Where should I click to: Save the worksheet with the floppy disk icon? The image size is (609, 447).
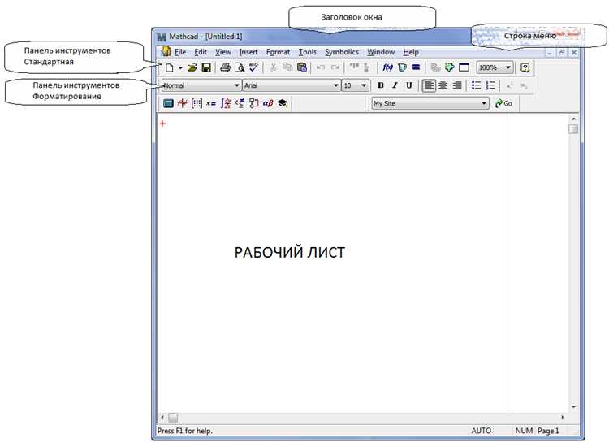coord(206,67)
